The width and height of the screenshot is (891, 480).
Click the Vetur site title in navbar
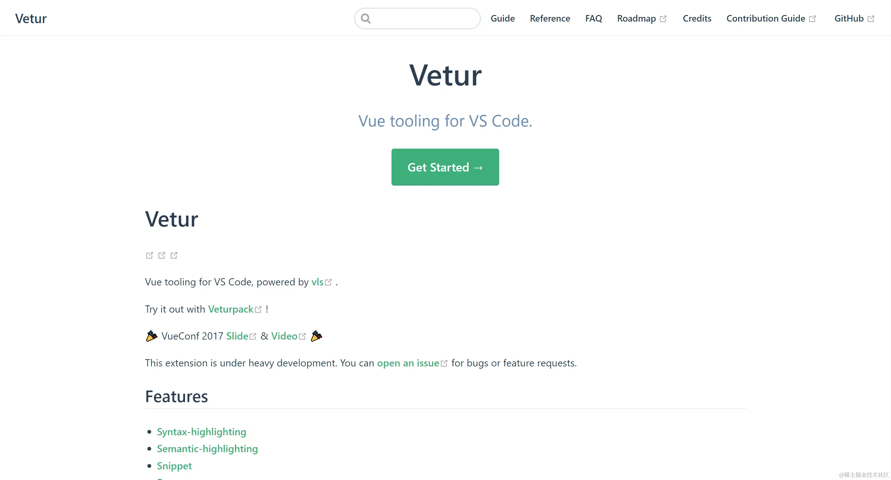pos(31,18)
